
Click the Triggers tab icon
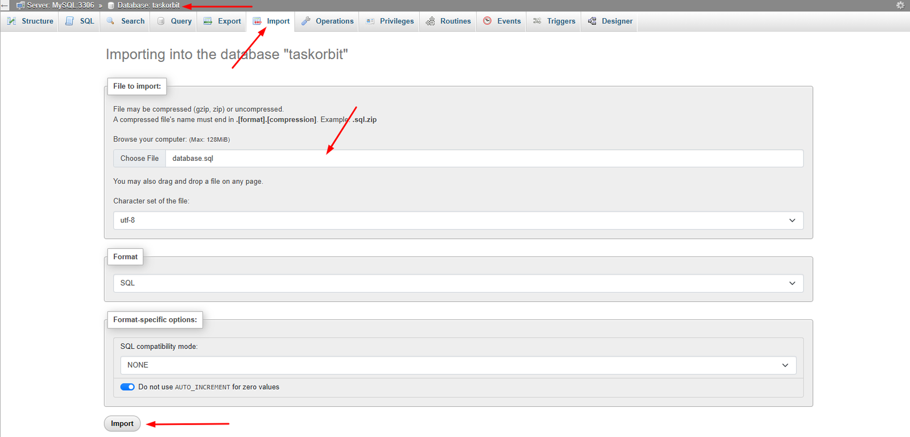[537, 21]
